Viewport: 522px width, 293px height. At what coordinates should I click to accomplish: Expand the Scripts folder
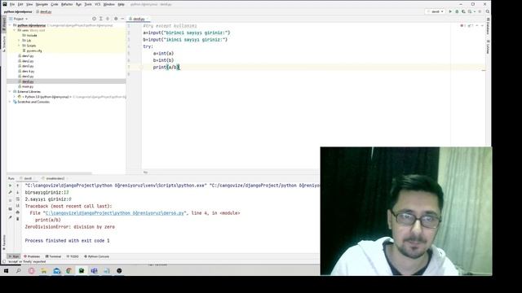19,46
